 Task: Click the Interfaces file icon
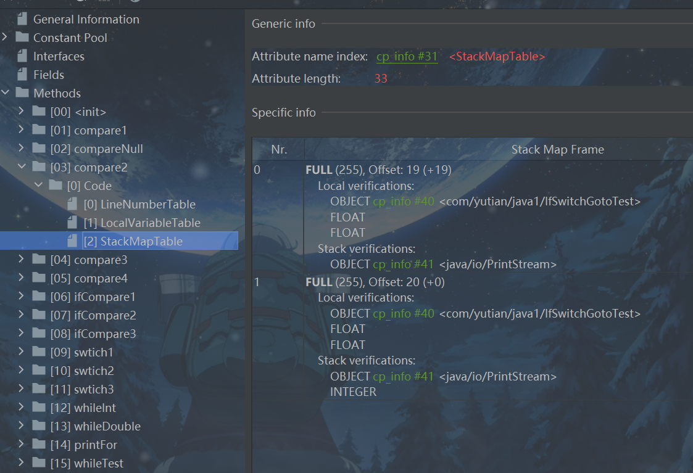click(22, 56)
